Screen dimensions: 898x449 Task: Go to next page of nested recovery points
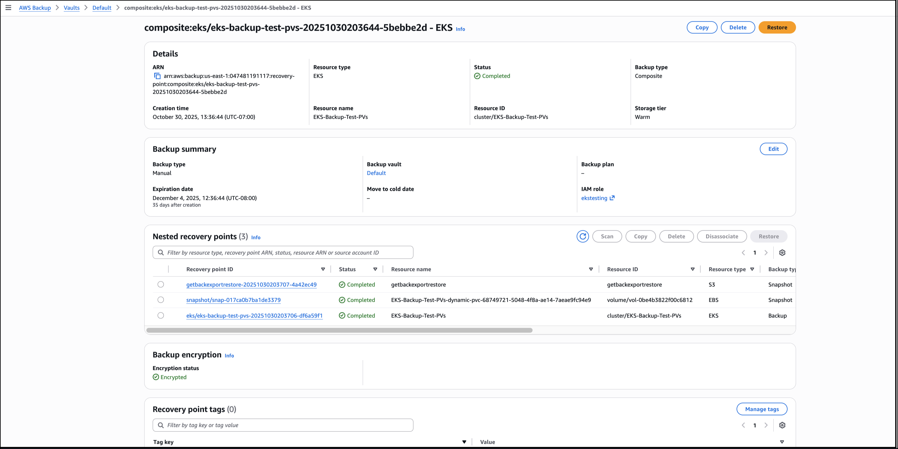coord(766,252)
